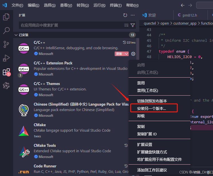Open the 终端(T) menu
The image size is (213, 176).
116,5
